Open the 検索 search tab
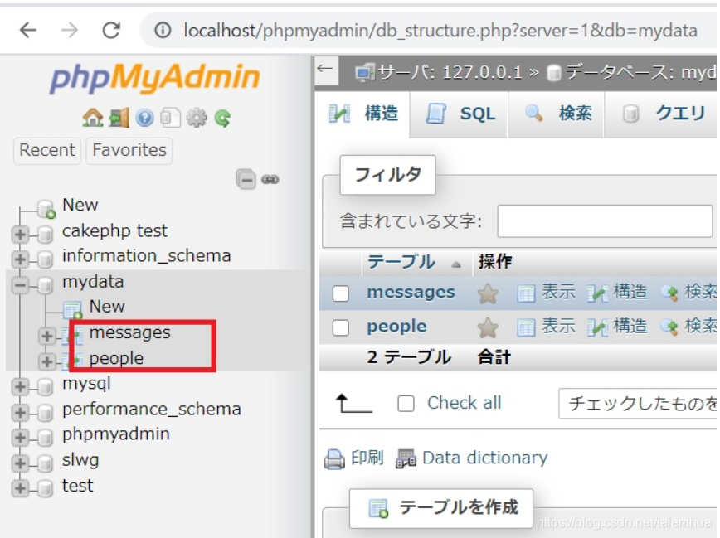Viewport: 720px width, 538px height. (575, 114)
